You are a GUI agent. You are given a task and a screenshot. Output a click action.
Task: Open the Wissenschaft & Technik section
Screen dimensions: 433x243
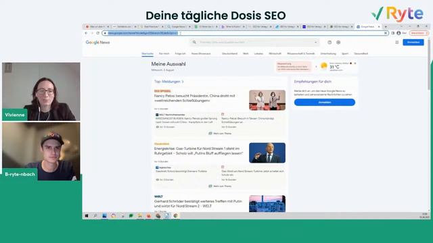point(300,54)
